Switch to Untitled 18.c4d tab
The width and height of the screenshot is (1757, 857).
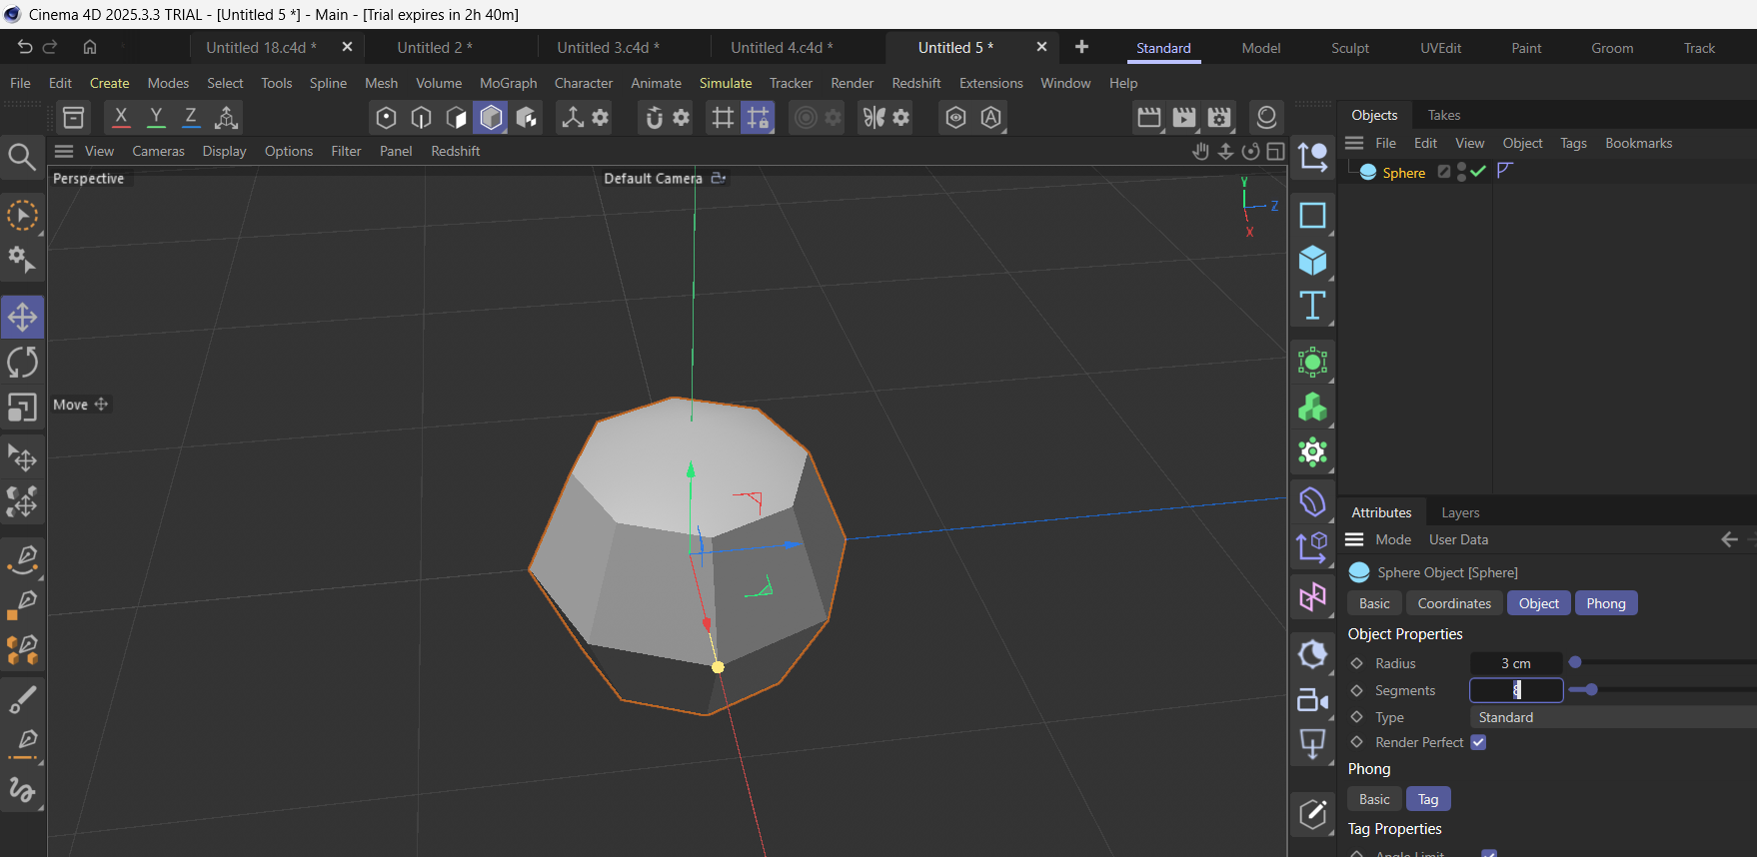(x=261, y=47)
